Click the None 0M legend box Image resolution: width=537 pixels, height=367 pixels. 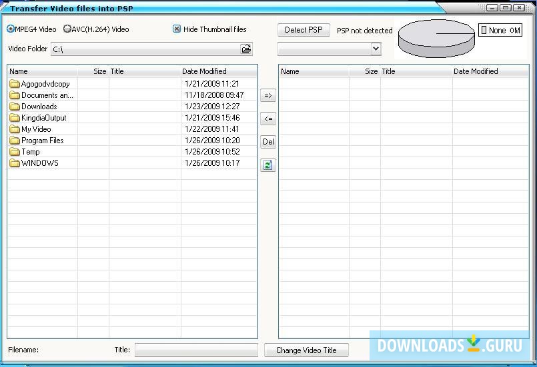pyautogui.click(x=500, y=30)
